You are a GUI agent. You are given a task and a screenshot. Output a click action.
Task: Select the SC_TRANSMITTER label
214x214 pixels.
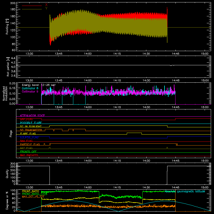[31, 130]
